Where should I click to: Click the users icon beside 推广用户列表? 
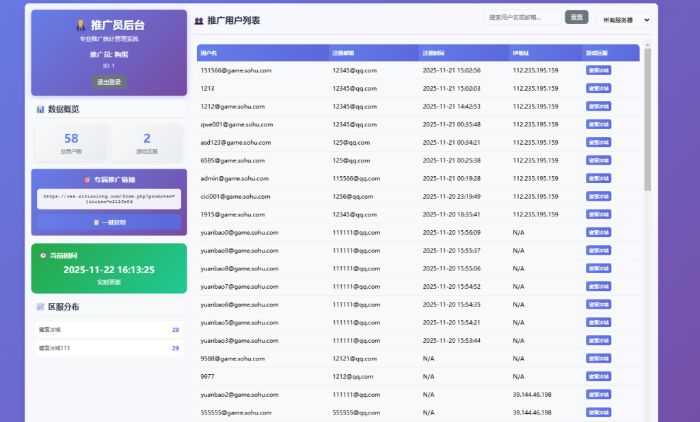(199, 21)
